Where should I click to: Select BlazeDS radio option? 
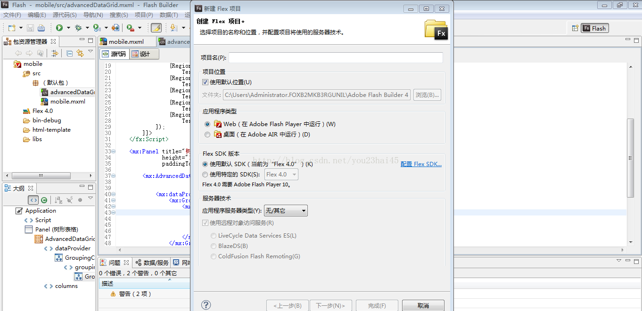point(214,246)
